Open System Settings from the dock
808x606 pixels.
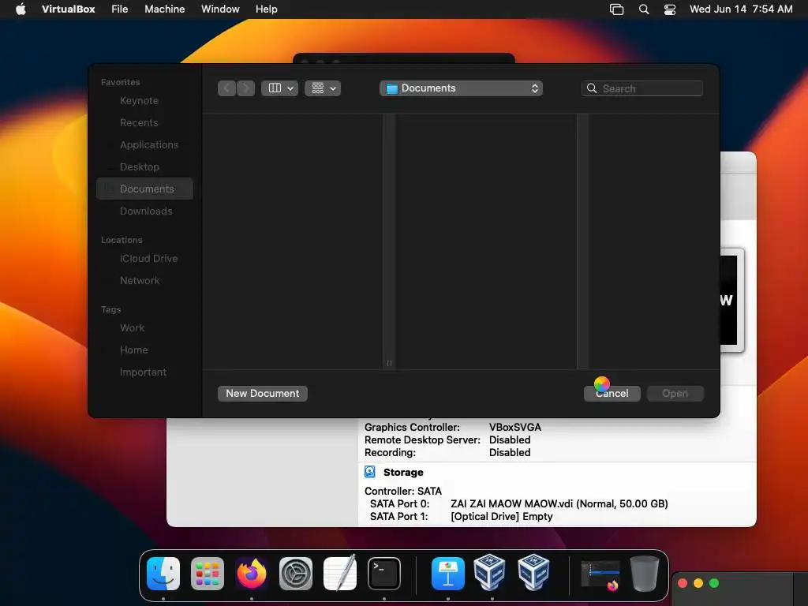[x=296, y=574]
